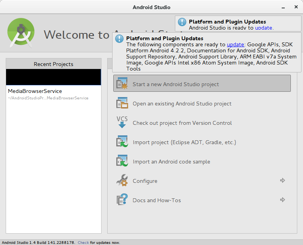Click the Docs and How-Tos icon
The image size is (303, 245).
pos(122,200)
